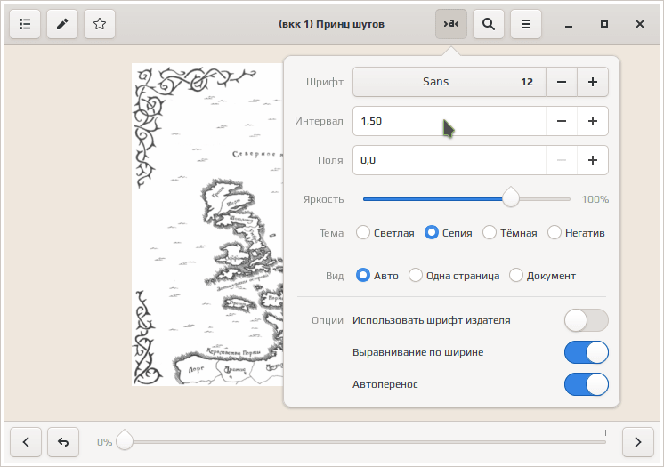Open the Sans 12 font chooser
Image resolution: width=664 pixels, height=467 pixels.
pyautogui.click(x=449, y=82)
